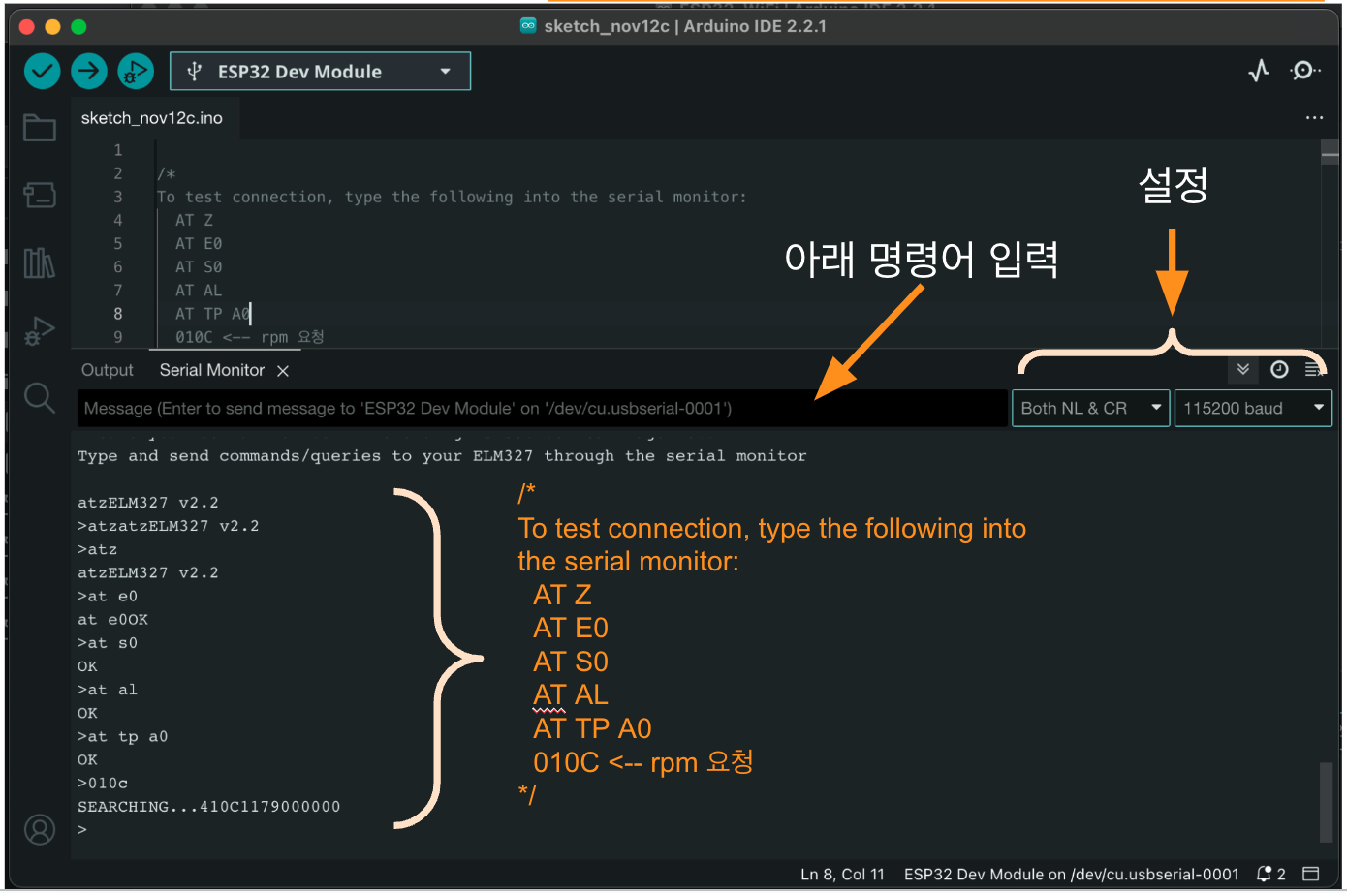Open the Sketchbook folder sidebar icon
Screen dimensions: 1347x893
coord(40,127)
